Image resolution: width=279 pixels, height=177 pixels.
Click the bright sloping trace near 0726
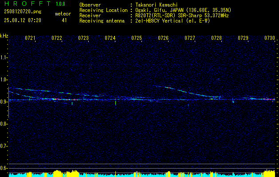point(168,87)
